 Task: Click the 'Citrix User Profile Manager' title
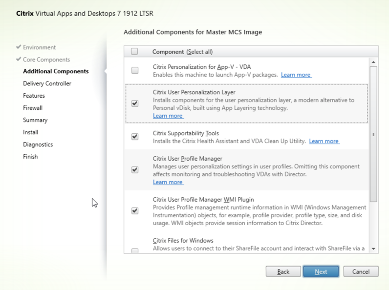click(x=188, y=158)
